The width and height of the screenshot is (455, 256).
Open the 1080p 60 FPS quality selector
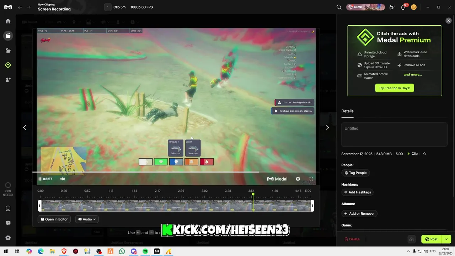click(141, 7)
